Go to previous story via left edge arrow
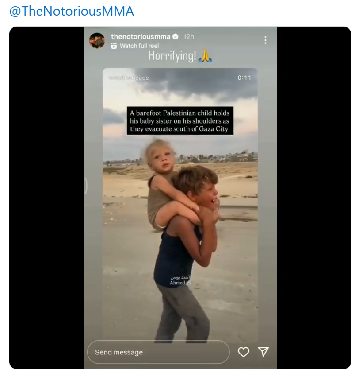Viewport: 359px width, 373px height. pyautogui.click(x=86, y=186)
